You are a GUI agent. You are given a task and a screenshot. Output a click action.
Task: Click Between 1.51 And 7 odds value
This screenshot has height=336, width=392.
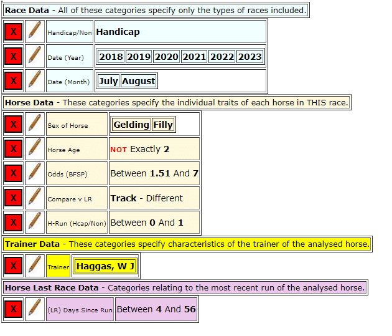(154, 173)
